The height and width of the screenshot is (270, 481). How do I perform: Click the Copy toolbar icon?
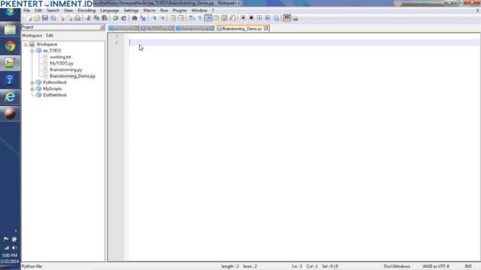(96, 18)
